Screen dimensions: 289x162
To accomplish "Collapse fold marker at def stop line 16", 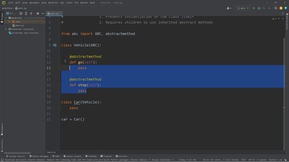I will [x=59, y=85].
